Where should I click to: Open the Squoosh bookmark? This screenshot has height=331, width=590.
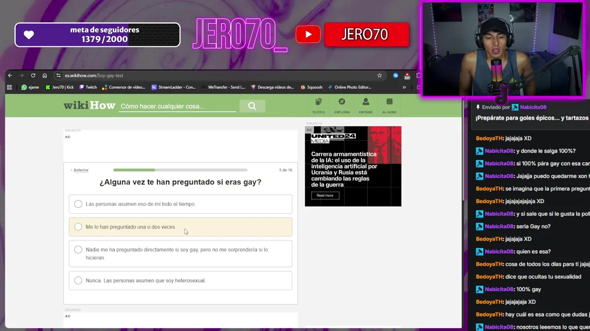[x=312, y=87]
